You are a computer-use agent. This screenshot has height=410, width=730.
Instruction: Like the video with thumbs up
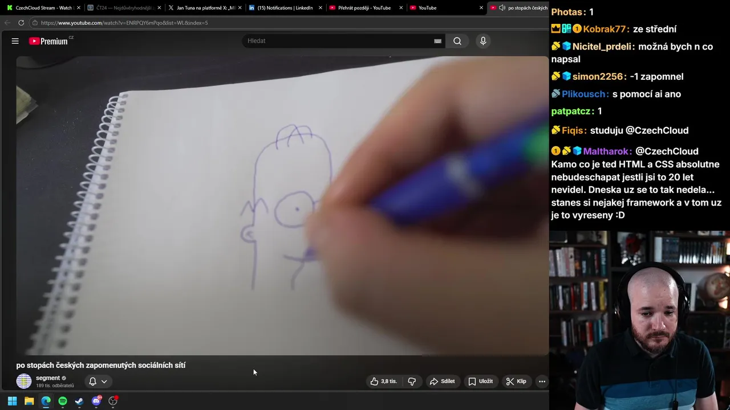coord(383,382)
